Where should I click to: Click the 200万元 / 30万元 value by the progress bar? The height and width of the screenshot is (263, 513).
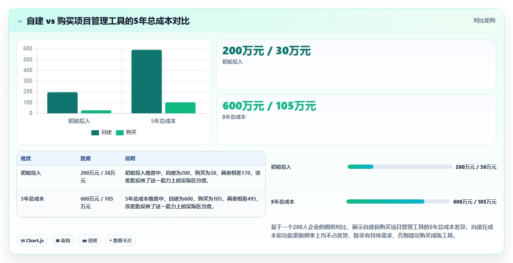(476, 167)
